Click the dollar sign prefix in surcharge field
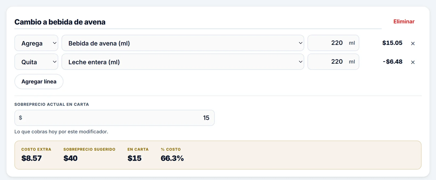Image resolution: width=436 pixels, height=180 pixels. click(x=20, y=118)
